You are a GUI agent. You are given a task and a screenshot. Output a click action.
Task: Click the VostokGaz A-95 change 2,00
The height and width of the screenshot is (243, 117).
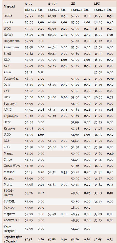tap(41, 79)
